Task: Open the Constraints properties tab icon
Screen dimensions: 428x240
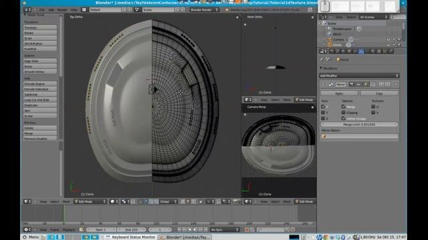Action: pos(355,51)
